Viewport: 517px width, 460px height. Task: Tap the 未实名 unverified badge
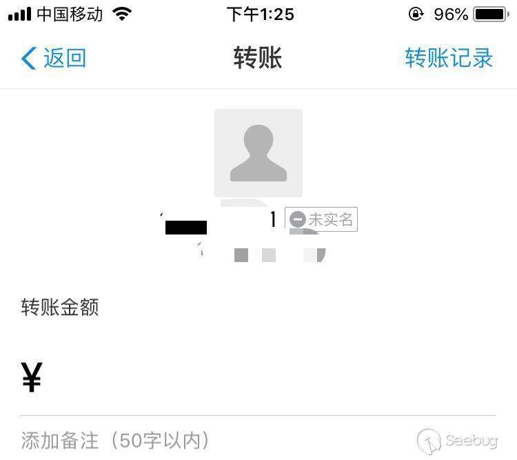click(321, 219)
